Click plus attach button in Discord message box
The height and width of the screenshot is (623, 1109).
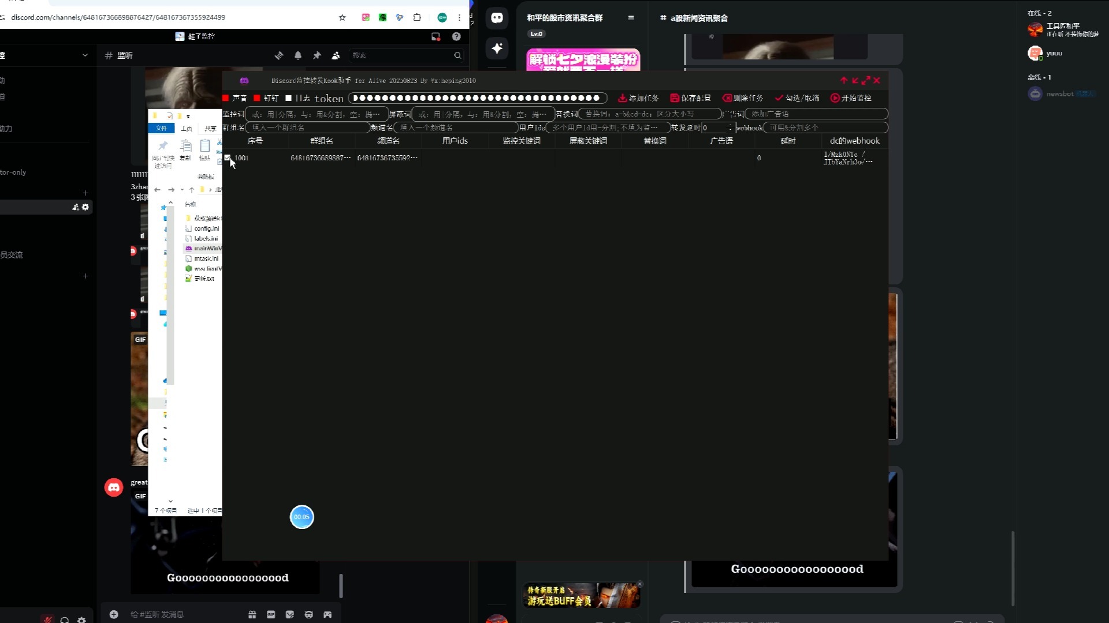pyautogui.click(x=114, y=614)
